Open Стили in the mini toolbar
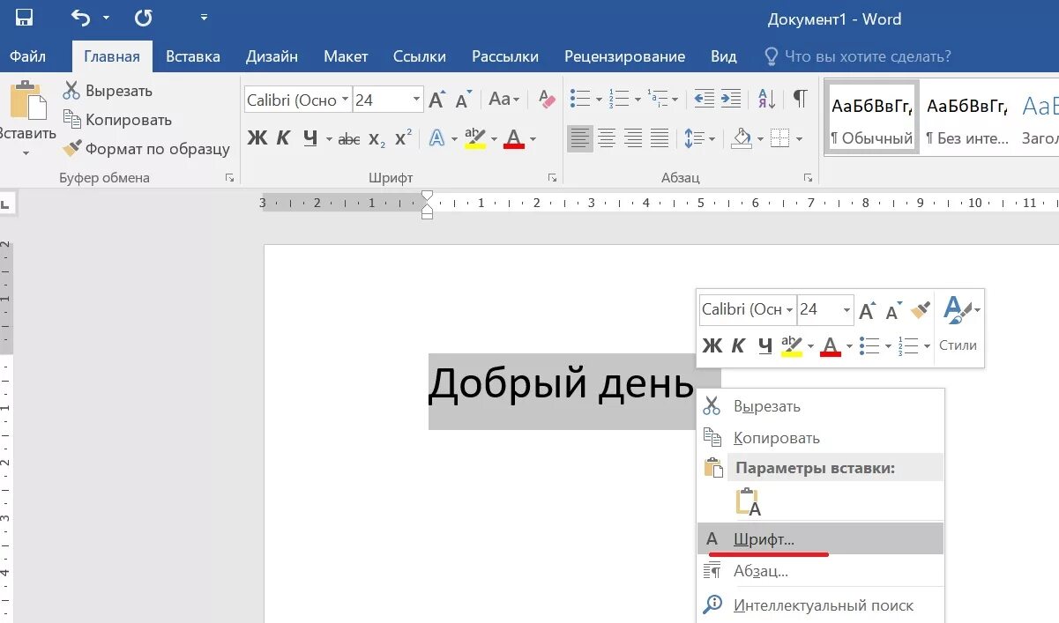Screen dimensions: 1059x623 [x=958, y=324]
